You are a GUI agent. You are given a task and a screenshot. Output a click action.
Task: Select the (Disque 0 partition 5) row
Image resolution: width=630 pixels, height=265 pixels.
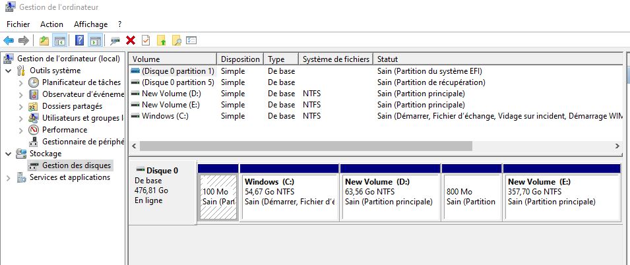[377, 82]
